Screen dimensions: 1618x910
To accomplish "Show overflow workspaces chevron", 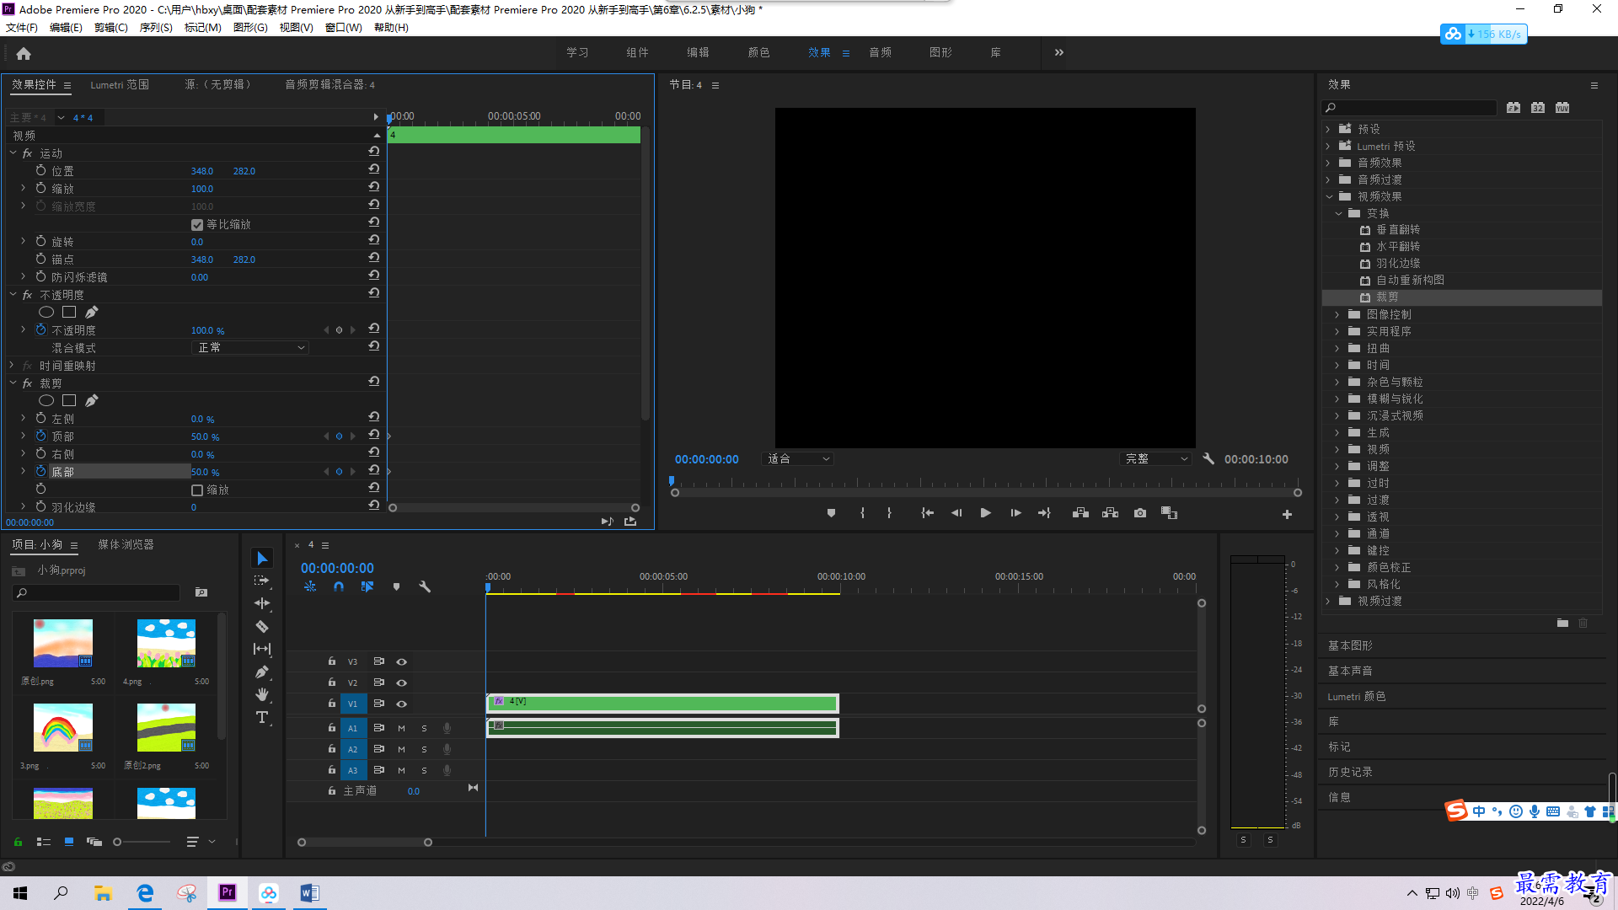I will 1059,52.
